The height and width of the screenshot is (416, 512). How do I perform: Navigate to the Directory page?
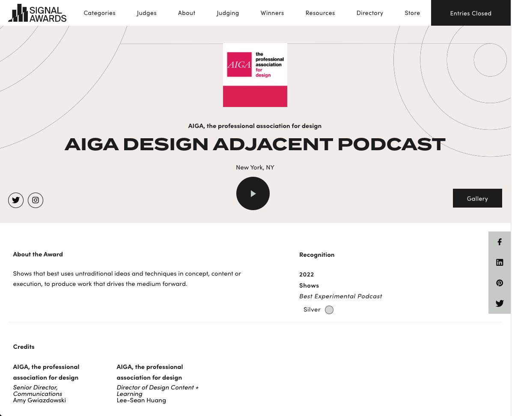coord(369,13)
